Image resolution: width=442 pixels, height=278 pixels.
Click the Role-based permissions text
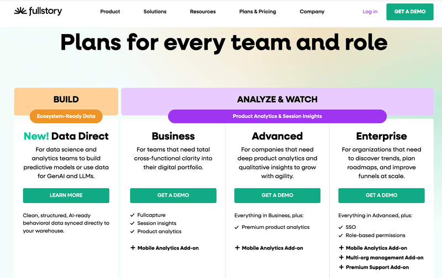(376, 235)
